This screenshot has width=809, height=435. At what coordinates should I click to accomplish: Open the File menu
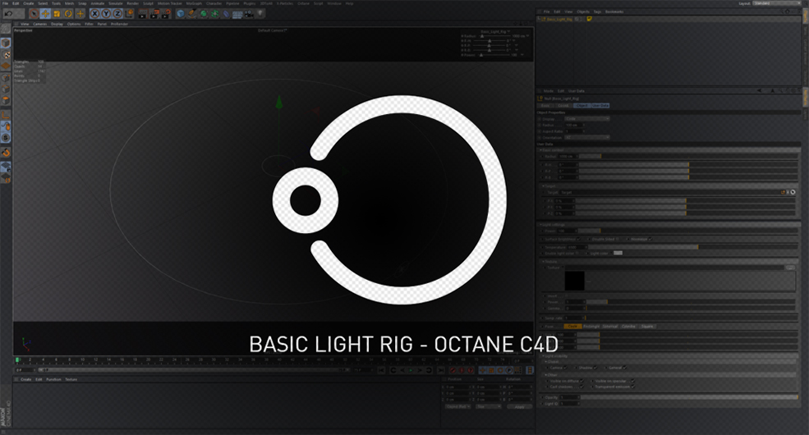6,3
